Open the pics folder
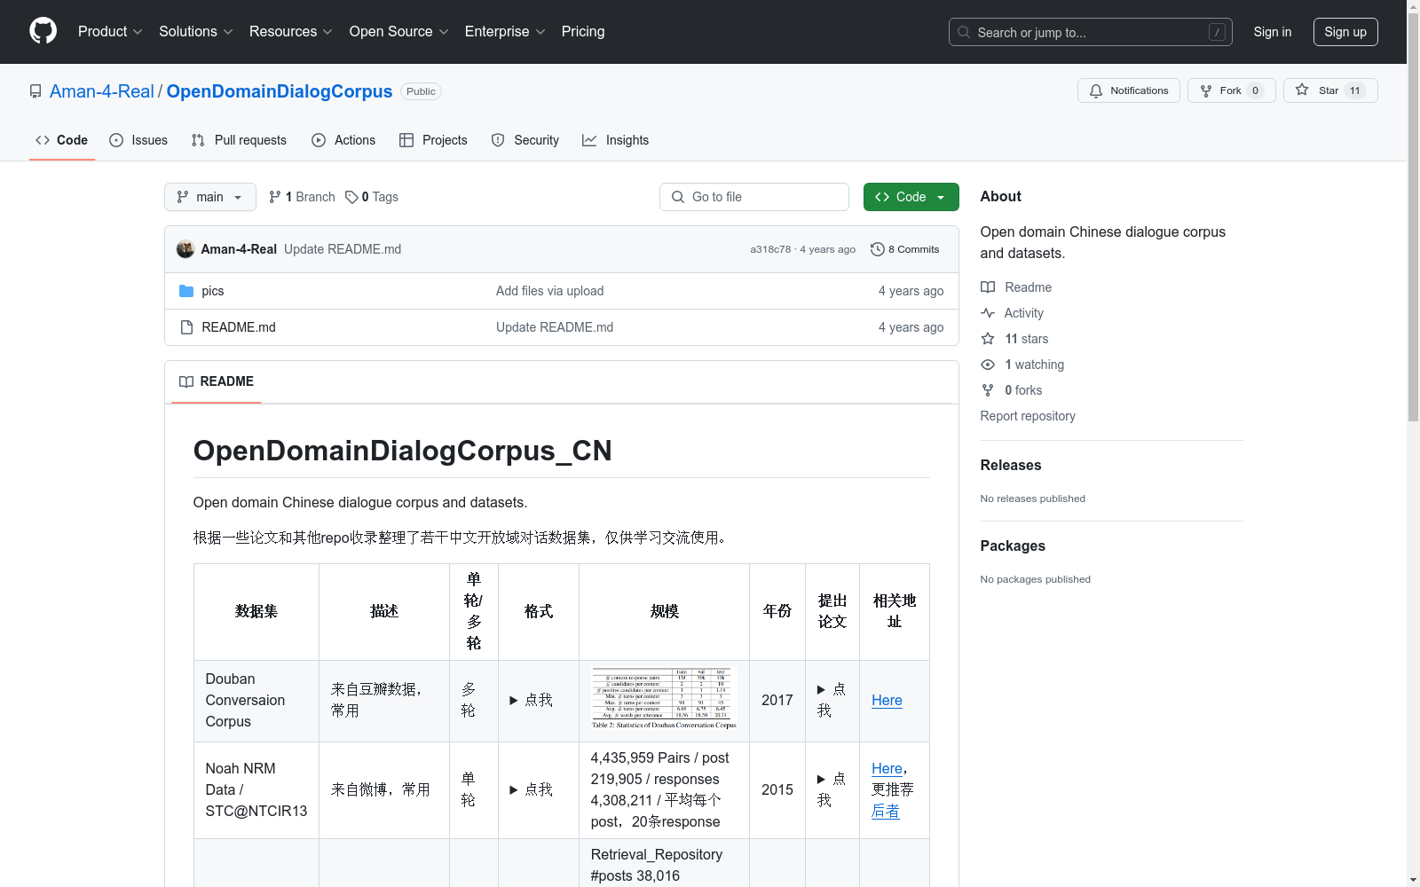The image size is (1420, 887). 213,291
